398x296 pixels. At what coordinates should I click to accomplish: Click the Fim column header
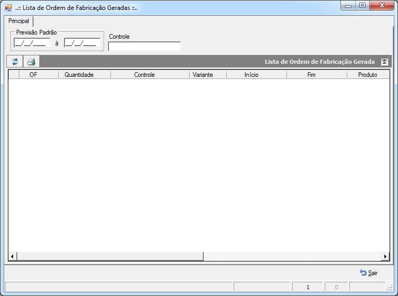click(x=317, y=74)
